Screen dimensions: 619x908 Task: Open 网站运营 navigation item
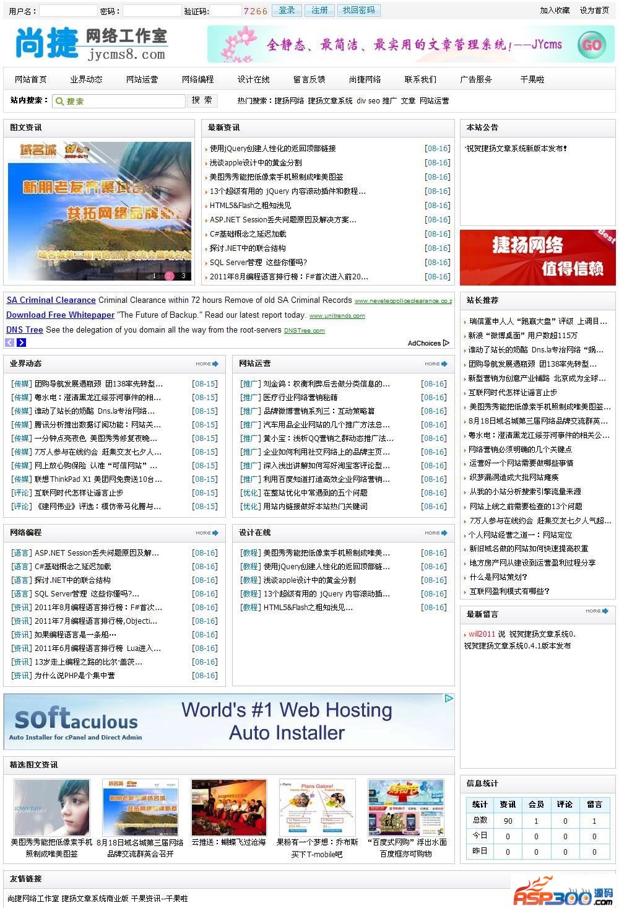tap(142, 79)
